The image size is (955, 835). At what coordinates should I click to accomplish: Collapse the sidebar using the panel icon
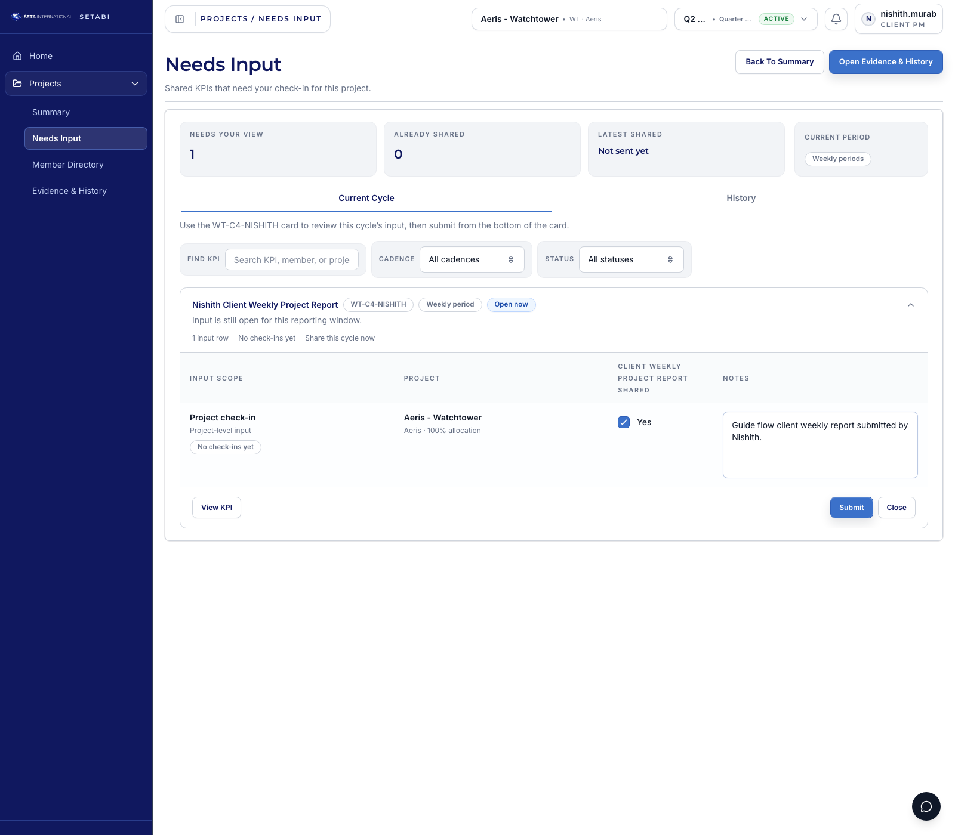tap(178, 18)
